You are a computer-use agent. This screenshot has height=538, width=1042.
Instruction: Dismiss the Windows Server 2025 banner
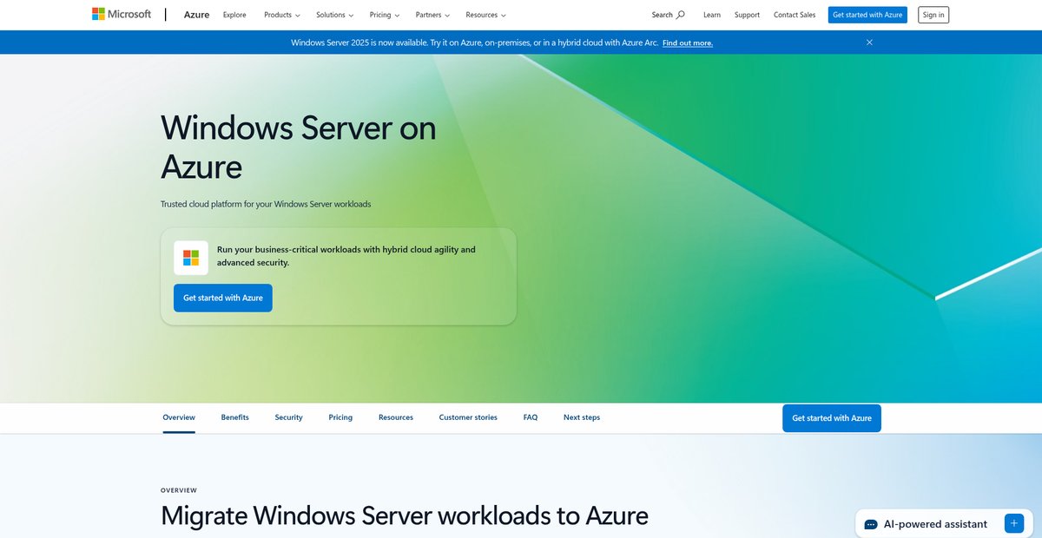coord(869,43)
